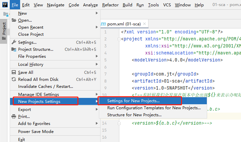Expand the Open Recent submenu

click(x=97, y=27)
